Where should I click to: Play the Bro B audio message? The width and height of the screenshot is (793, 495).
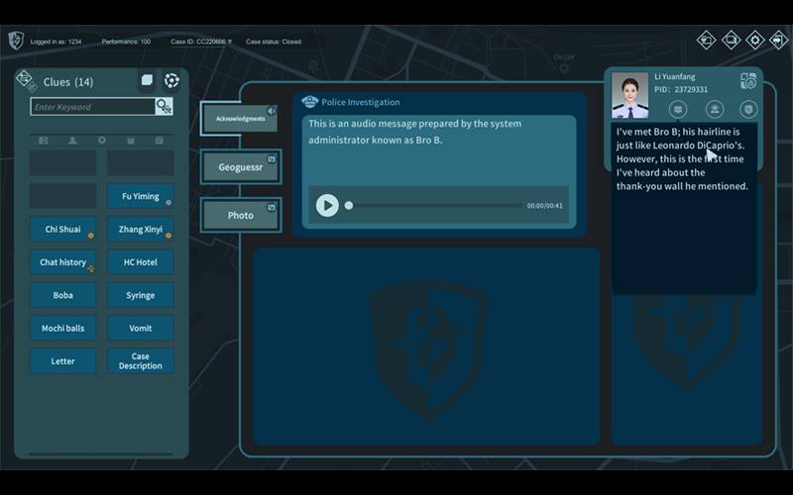click(x=327, y=205)
